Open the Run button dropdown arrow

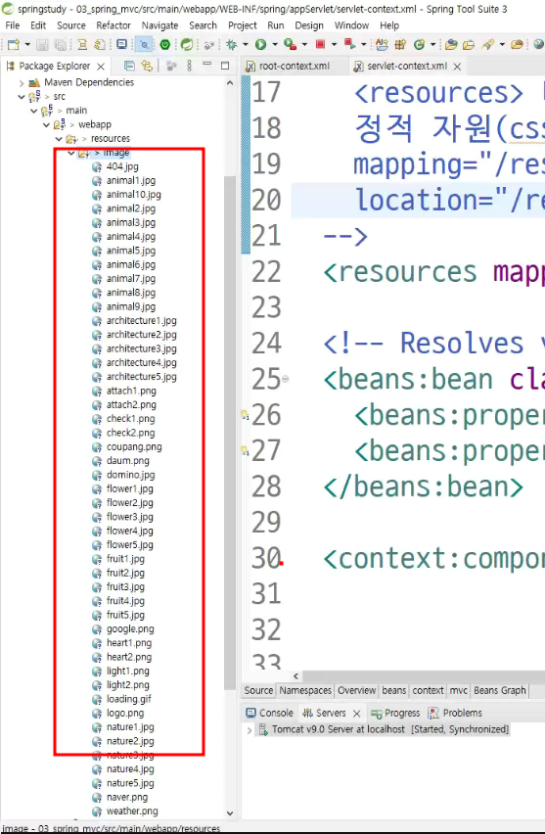pyautogui.click(x=274, y=45)
